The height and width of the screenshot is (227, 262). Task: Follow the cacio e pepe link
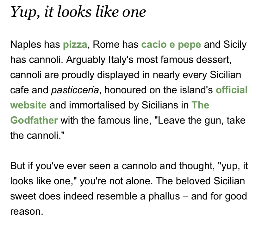tap(171, 45)
